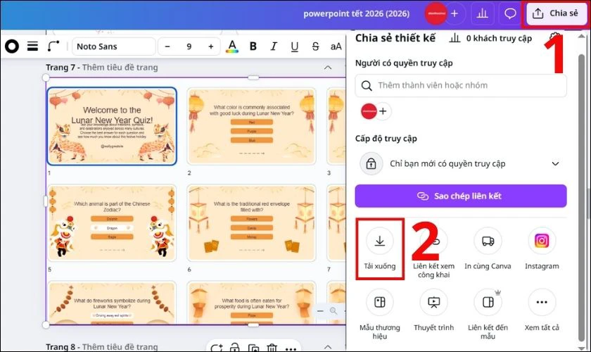Click the red user avatar in header
The image size is (591, 352).
pyautogui.click(x=436, y=13)
